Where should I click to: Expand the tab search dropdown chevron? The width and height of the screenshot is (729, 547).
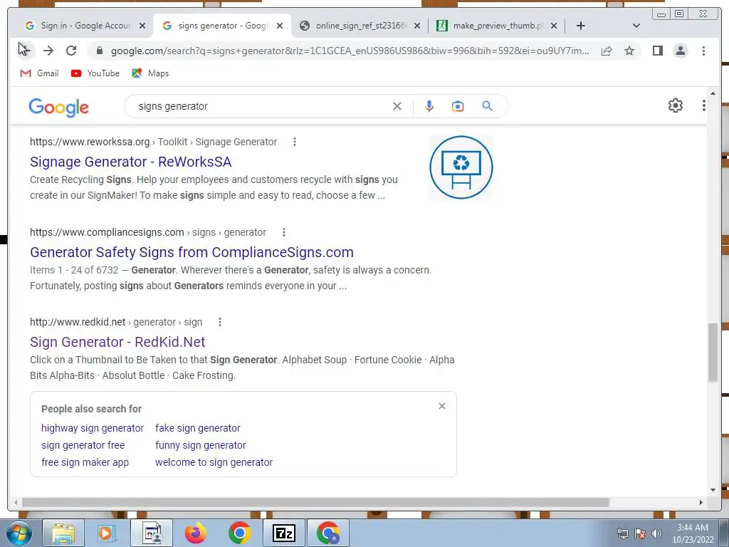point(636,26)
